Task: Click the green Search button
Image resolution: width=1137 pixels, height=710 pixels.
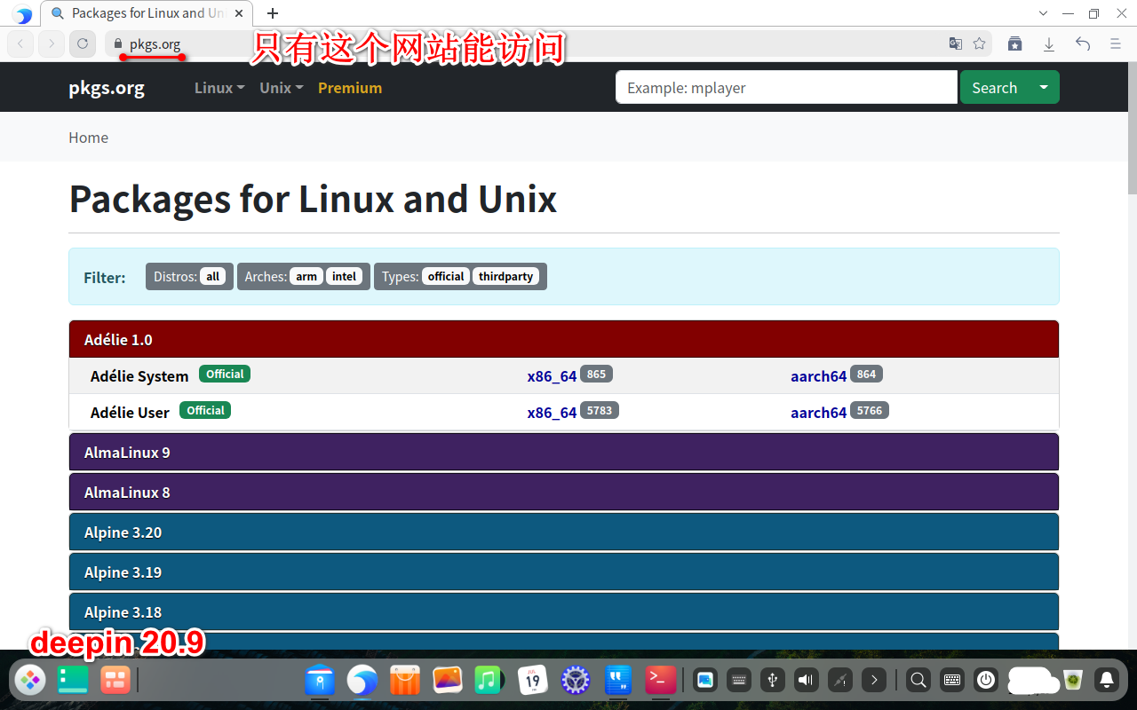Action: coord(994,87)
